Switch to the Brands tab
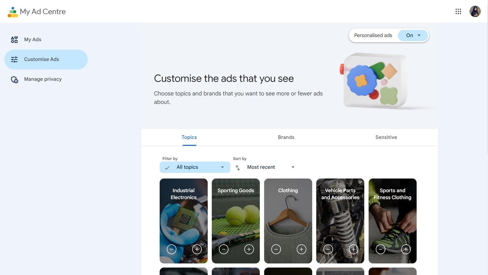The image size is (488, 275). 286,137
